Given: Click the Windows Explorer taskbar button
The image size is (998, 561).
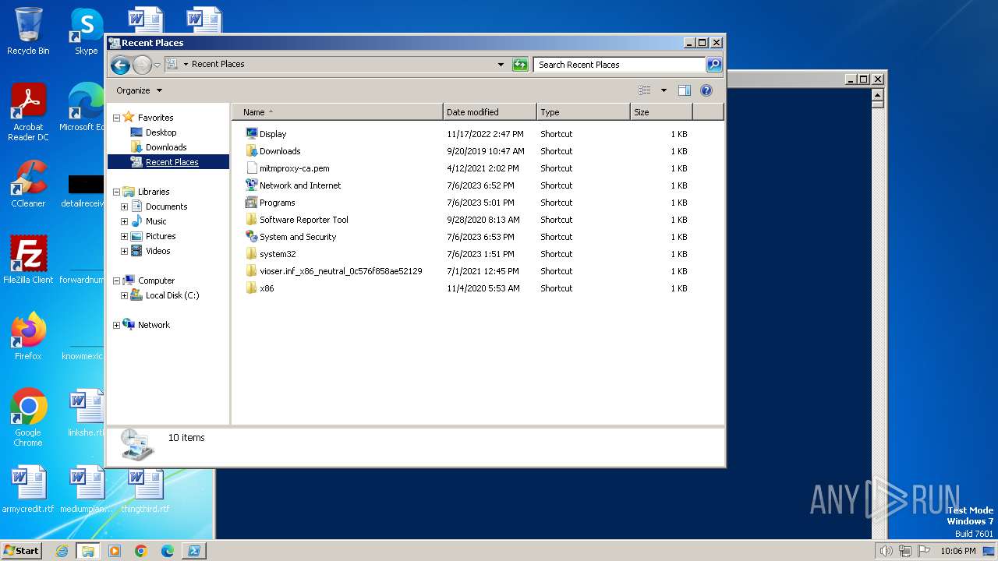Looking at the screenshot, I should click(x=88, y=551).
